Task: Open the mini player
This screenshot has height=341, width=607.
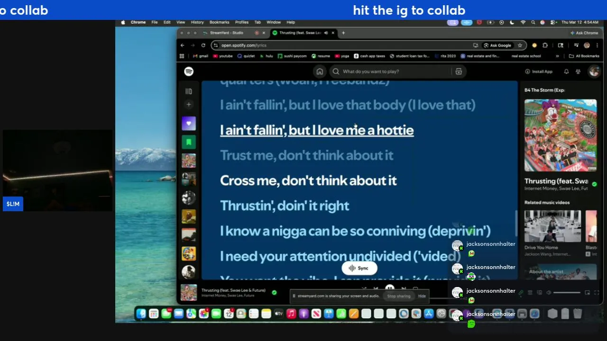Action: (587, 293)
